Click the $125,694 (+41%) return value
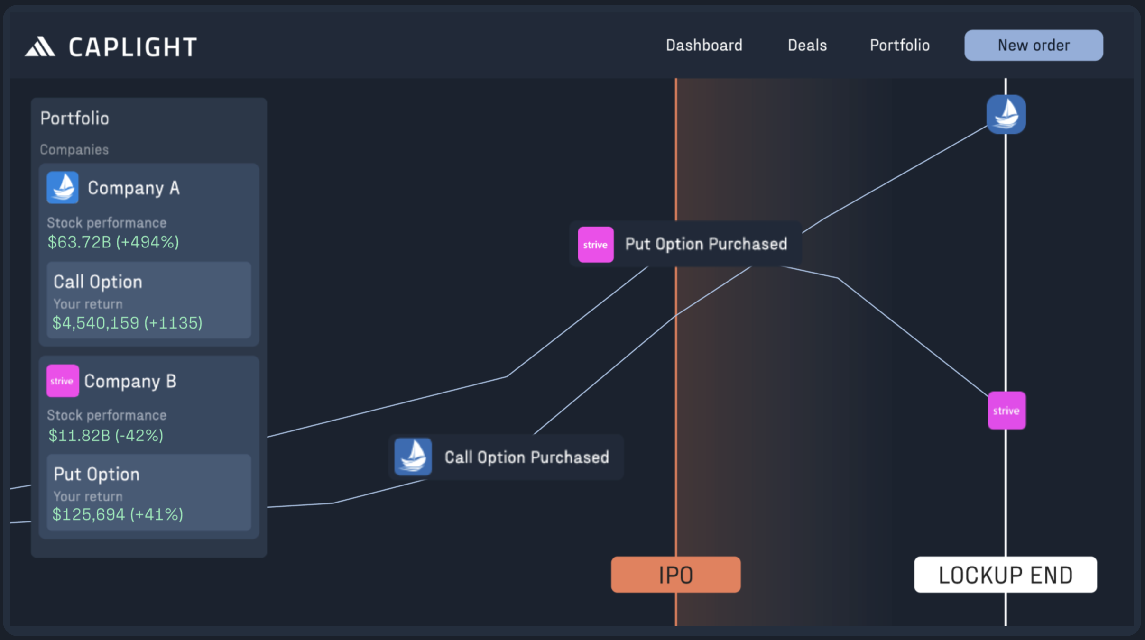Image resolution: width=1145 pixels, height=640 pixels. pyautogui.click(x=118, y=514)
